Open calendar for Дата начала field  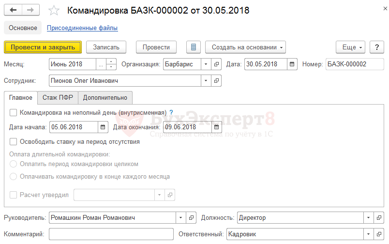(103, 127)
